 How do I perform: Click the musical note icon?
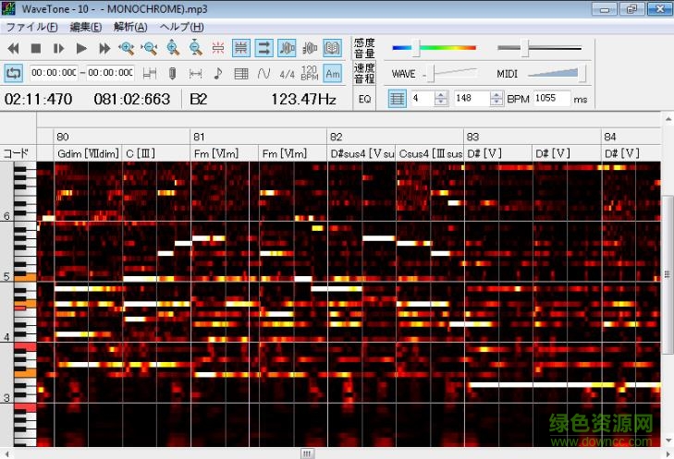[218, 73]
